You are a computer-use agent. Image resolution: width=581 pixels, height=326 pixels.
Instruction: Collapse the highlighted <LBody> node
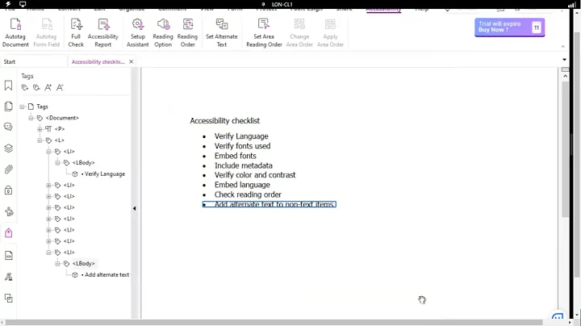pyautogui.click(x=57, y=263)
